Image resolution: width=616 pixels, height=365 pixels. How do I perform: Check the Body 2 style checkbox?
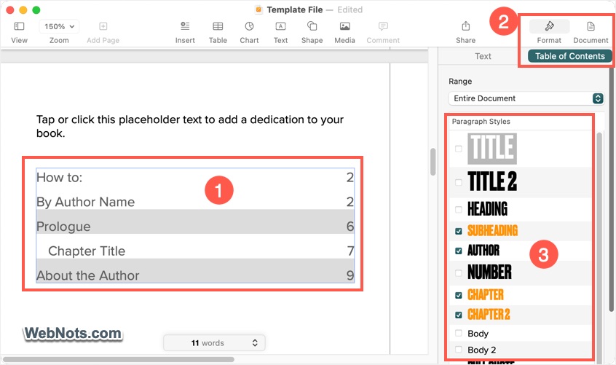click(459, 349)
